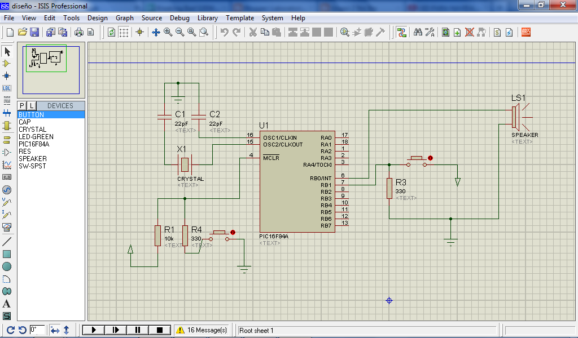Toggle wire auto-router in toolbar
578x338 pixels.
tap(401, 32)
